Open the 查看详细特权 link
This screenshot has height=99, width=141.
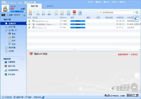point(123,54)
